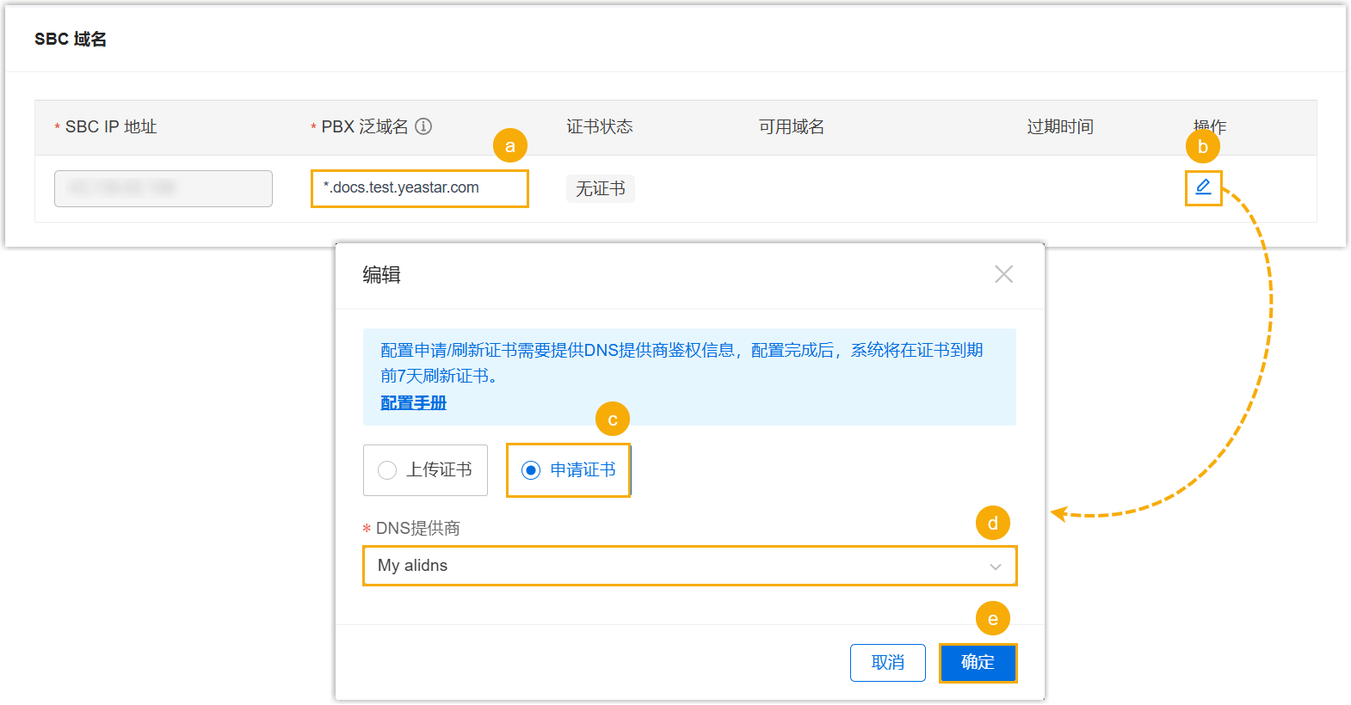
Task: Click the chevron arrow in the DNS提供商 box
Action: [x=995, y=567]
